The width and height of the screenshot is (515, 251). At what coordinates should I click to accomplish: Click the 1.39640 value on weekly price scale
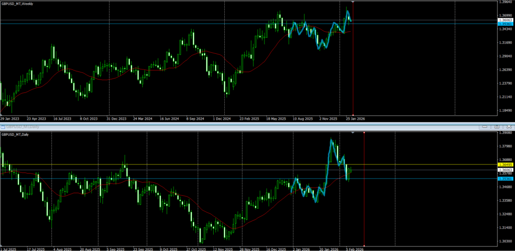coord(505,2)
